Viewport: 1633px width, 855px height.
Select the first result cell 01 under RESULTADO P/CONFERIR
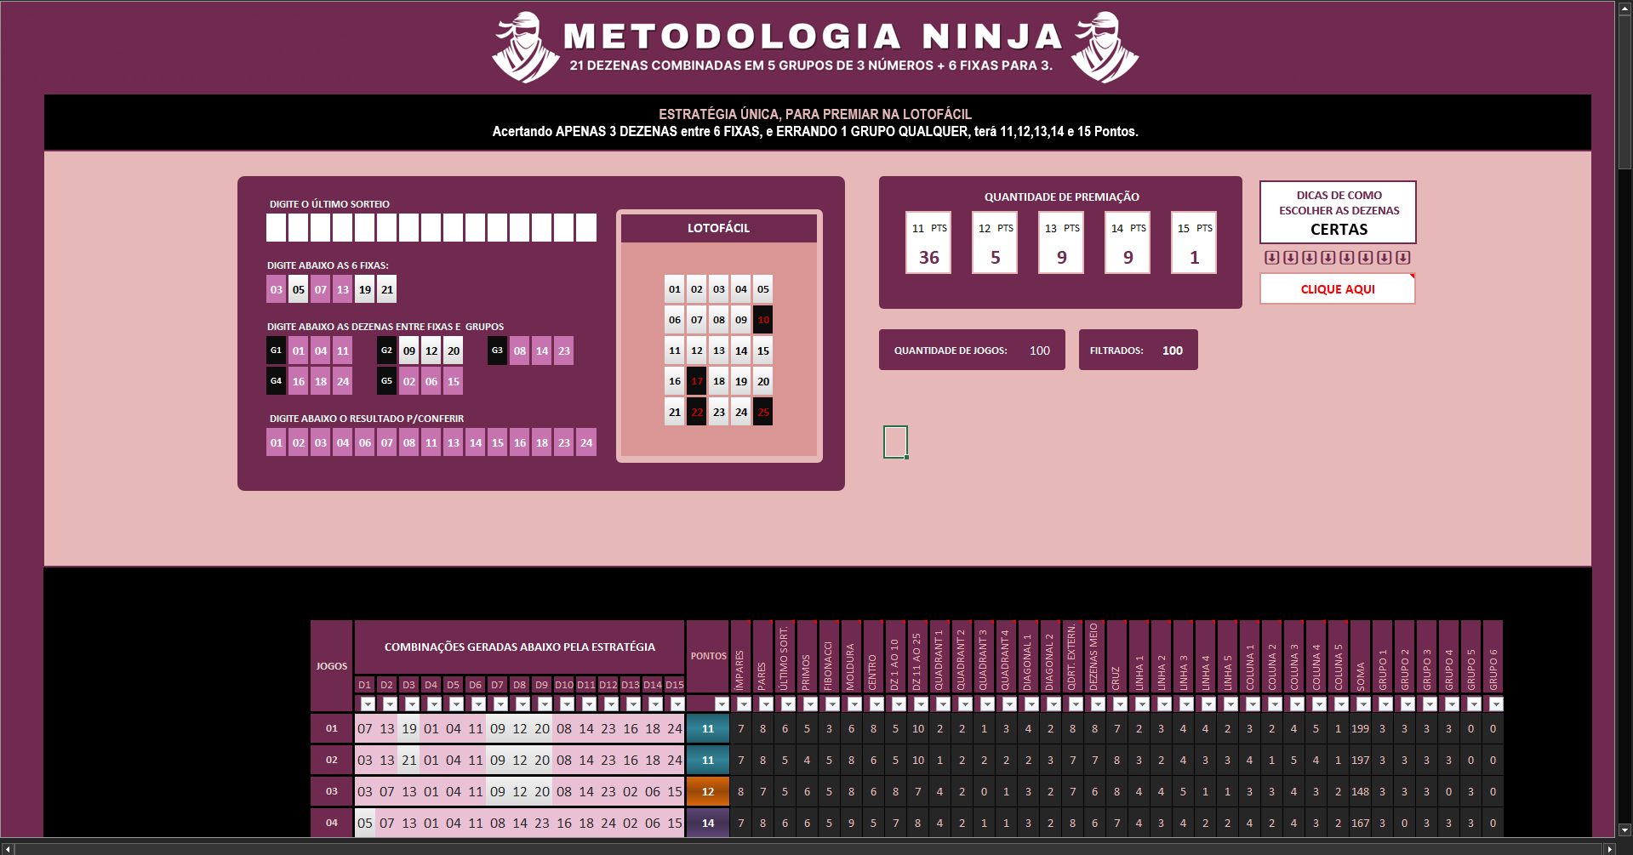[277, 442]
